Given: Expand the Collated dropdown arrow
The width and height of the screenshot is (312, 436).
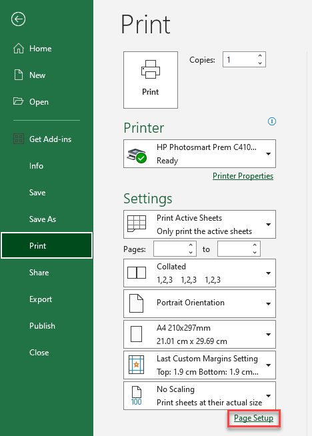Looking at the screenshot, I should click(x=269, y=273).
